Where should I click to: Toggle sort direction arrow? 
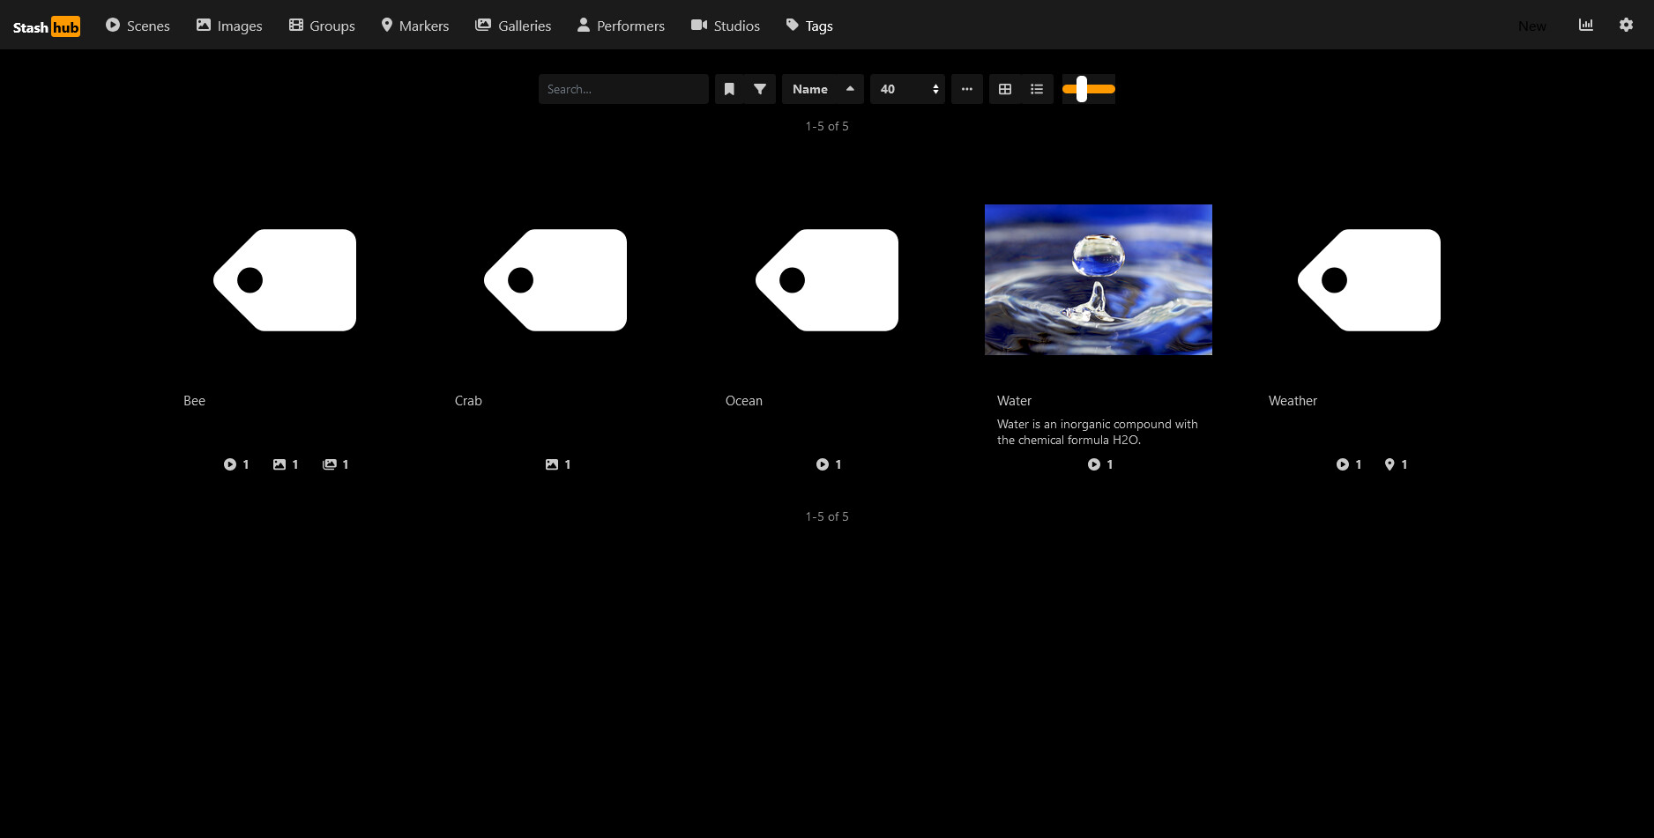[850, 89]
